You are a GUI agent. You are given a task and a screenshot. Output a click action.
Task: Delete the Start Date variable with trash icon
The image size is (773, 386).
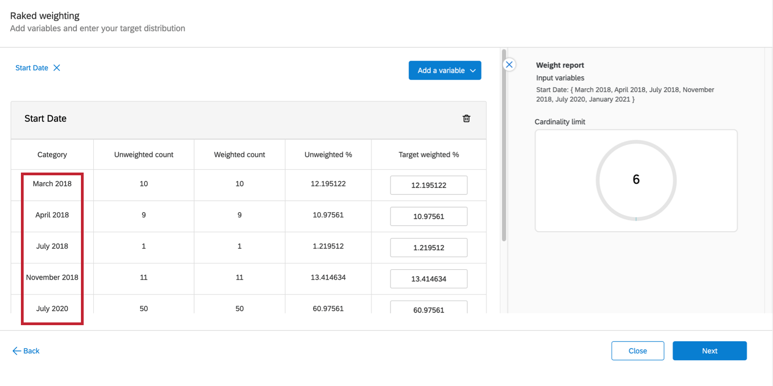[x=466, y=119]
